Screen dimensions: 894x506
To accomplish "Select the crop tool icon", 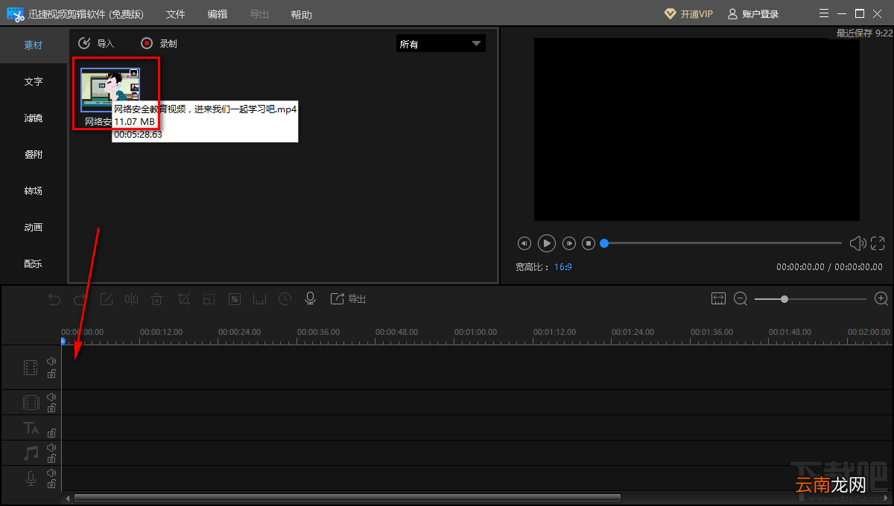I will 183,299.
